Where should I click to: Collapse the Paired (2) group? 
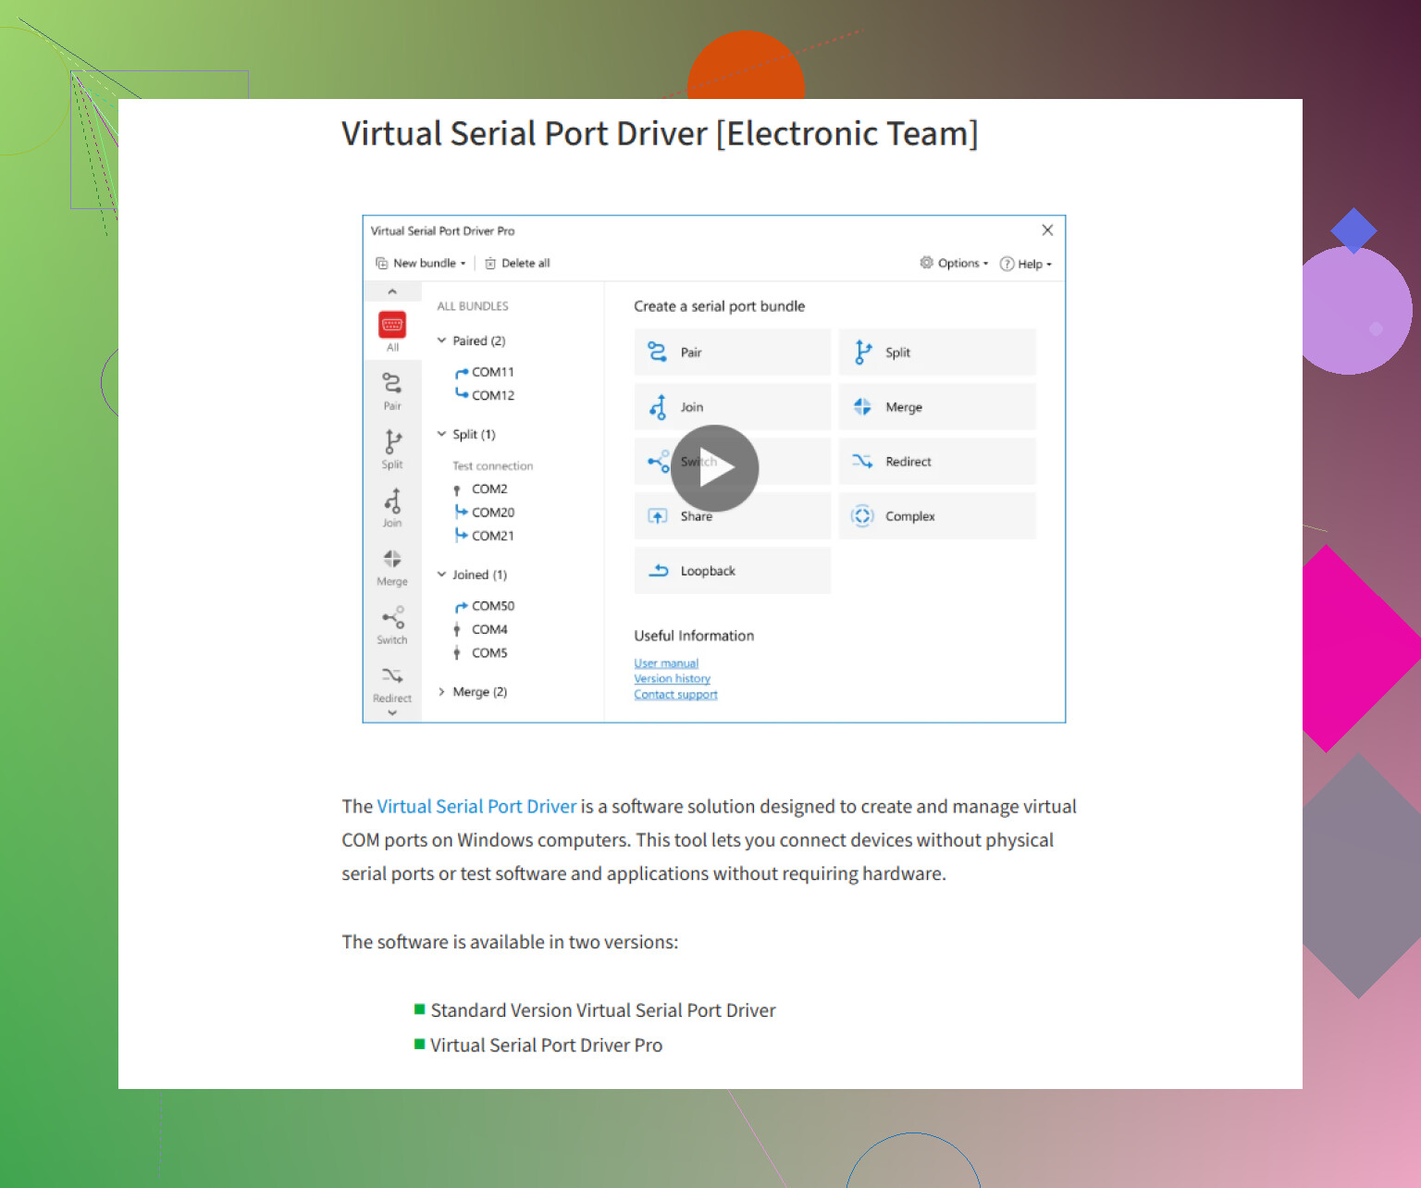[x=442, y=340]
